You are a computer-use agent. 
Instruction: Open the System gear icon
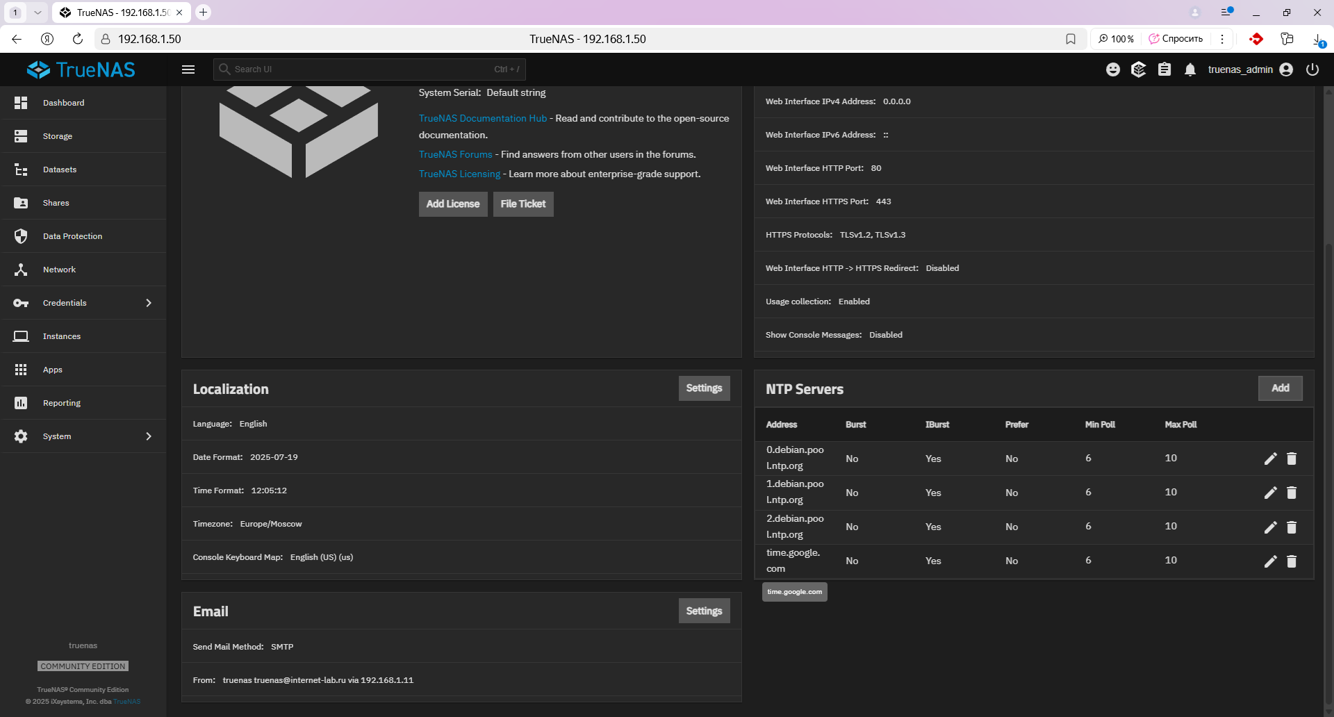pos(21,436)
